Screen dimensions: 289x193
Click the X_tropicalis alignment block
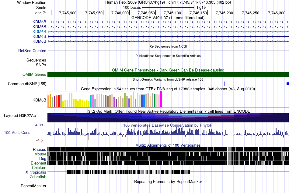coord(128,172)
